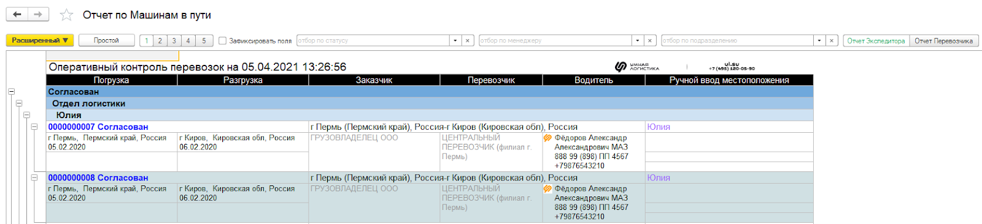Enable the Зафиксировать поля checkbox

223,41
